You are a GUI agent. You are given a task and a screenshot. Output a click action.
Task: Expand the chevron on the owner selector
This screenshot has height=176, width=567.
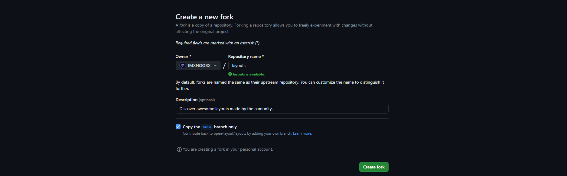coord(215,66)
